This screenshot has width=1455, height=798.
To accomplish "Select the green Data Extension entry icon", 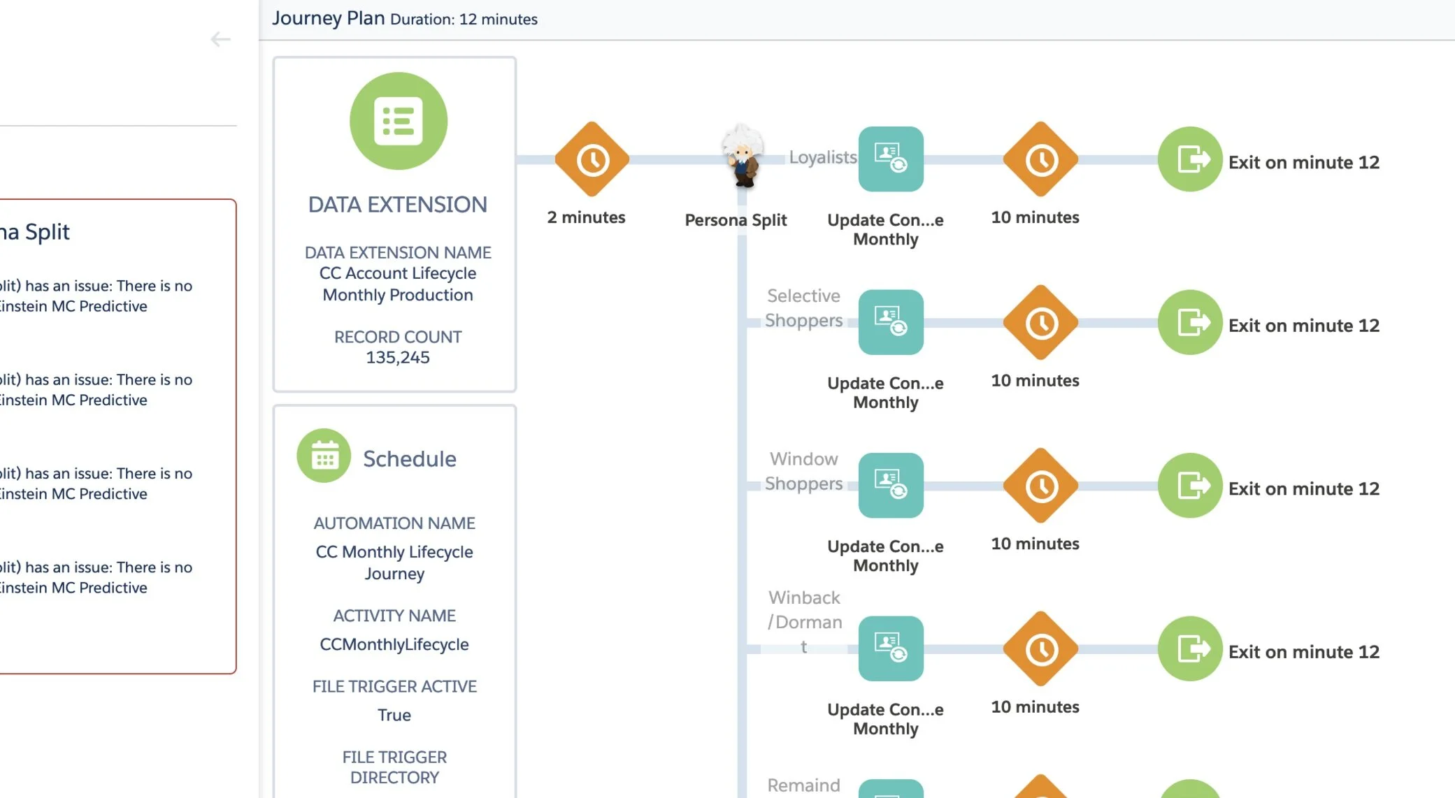I will 398,121.
